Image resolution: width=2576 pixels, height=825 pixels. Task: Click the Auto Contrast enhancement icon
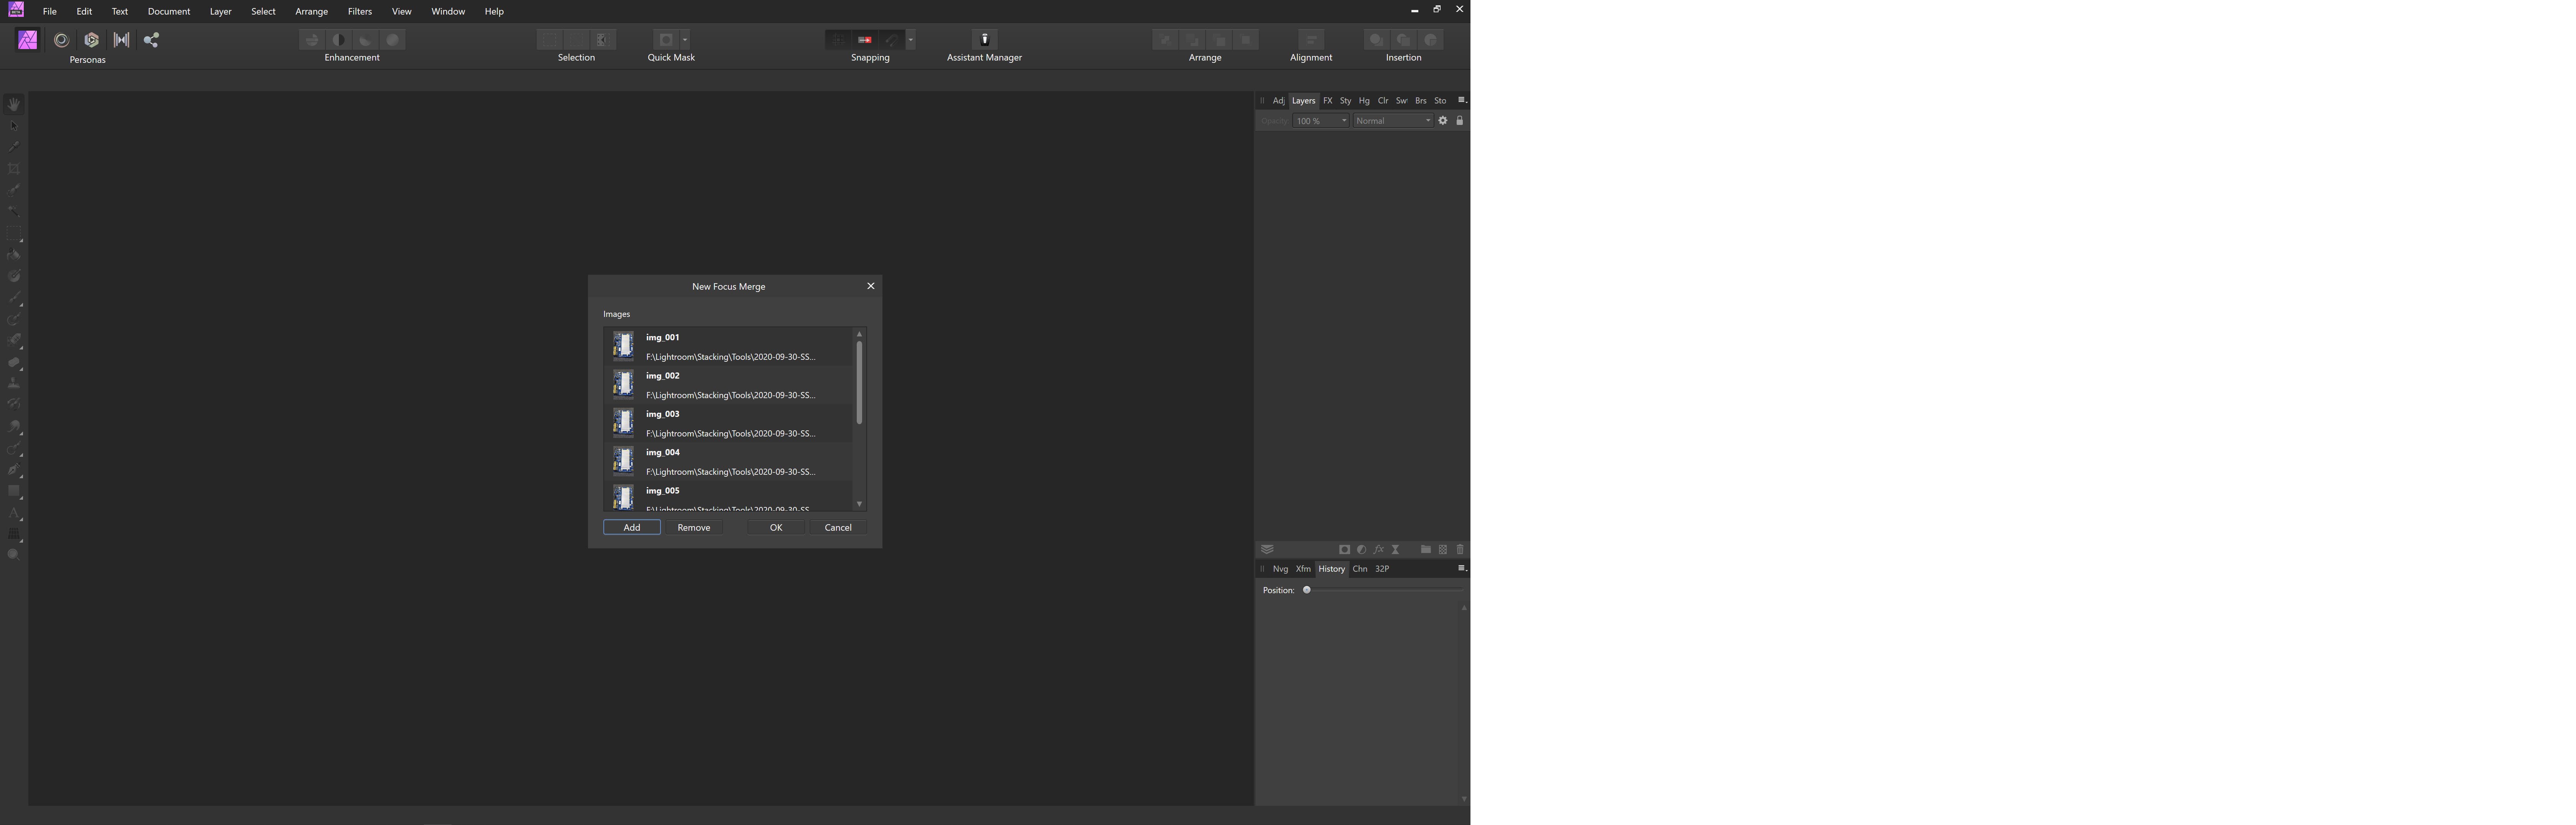click(x=339, y=40)
